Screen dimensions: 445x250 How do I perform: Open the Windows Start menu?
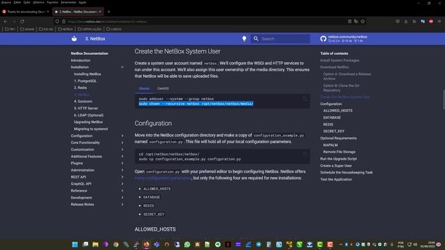pyautogui.click(x=75, y=244)
